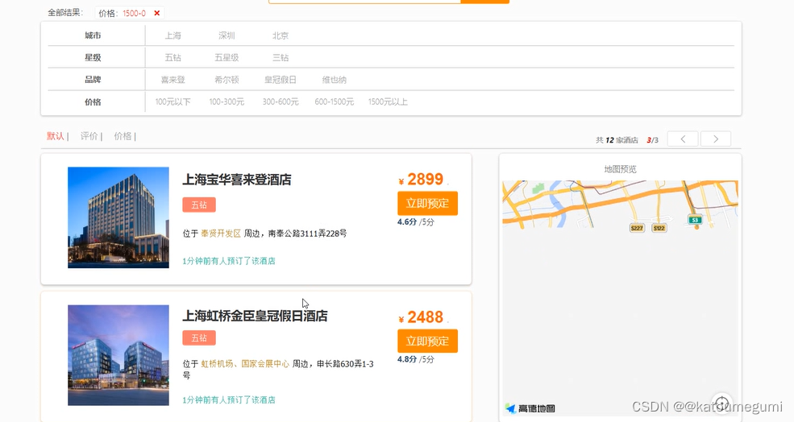Filter by brand 维也纳
Image resolution: width=794 pixels, height=422 pixels.
pos(335,80)
